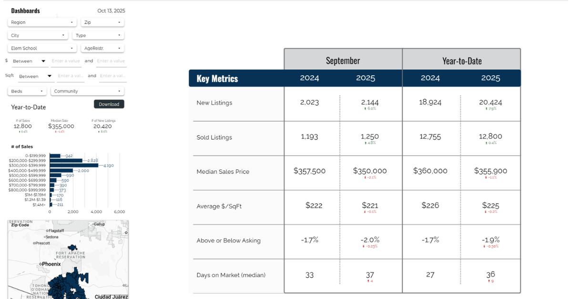
Task: Expand the Zip filter dropdown
Action: point(102,22)
